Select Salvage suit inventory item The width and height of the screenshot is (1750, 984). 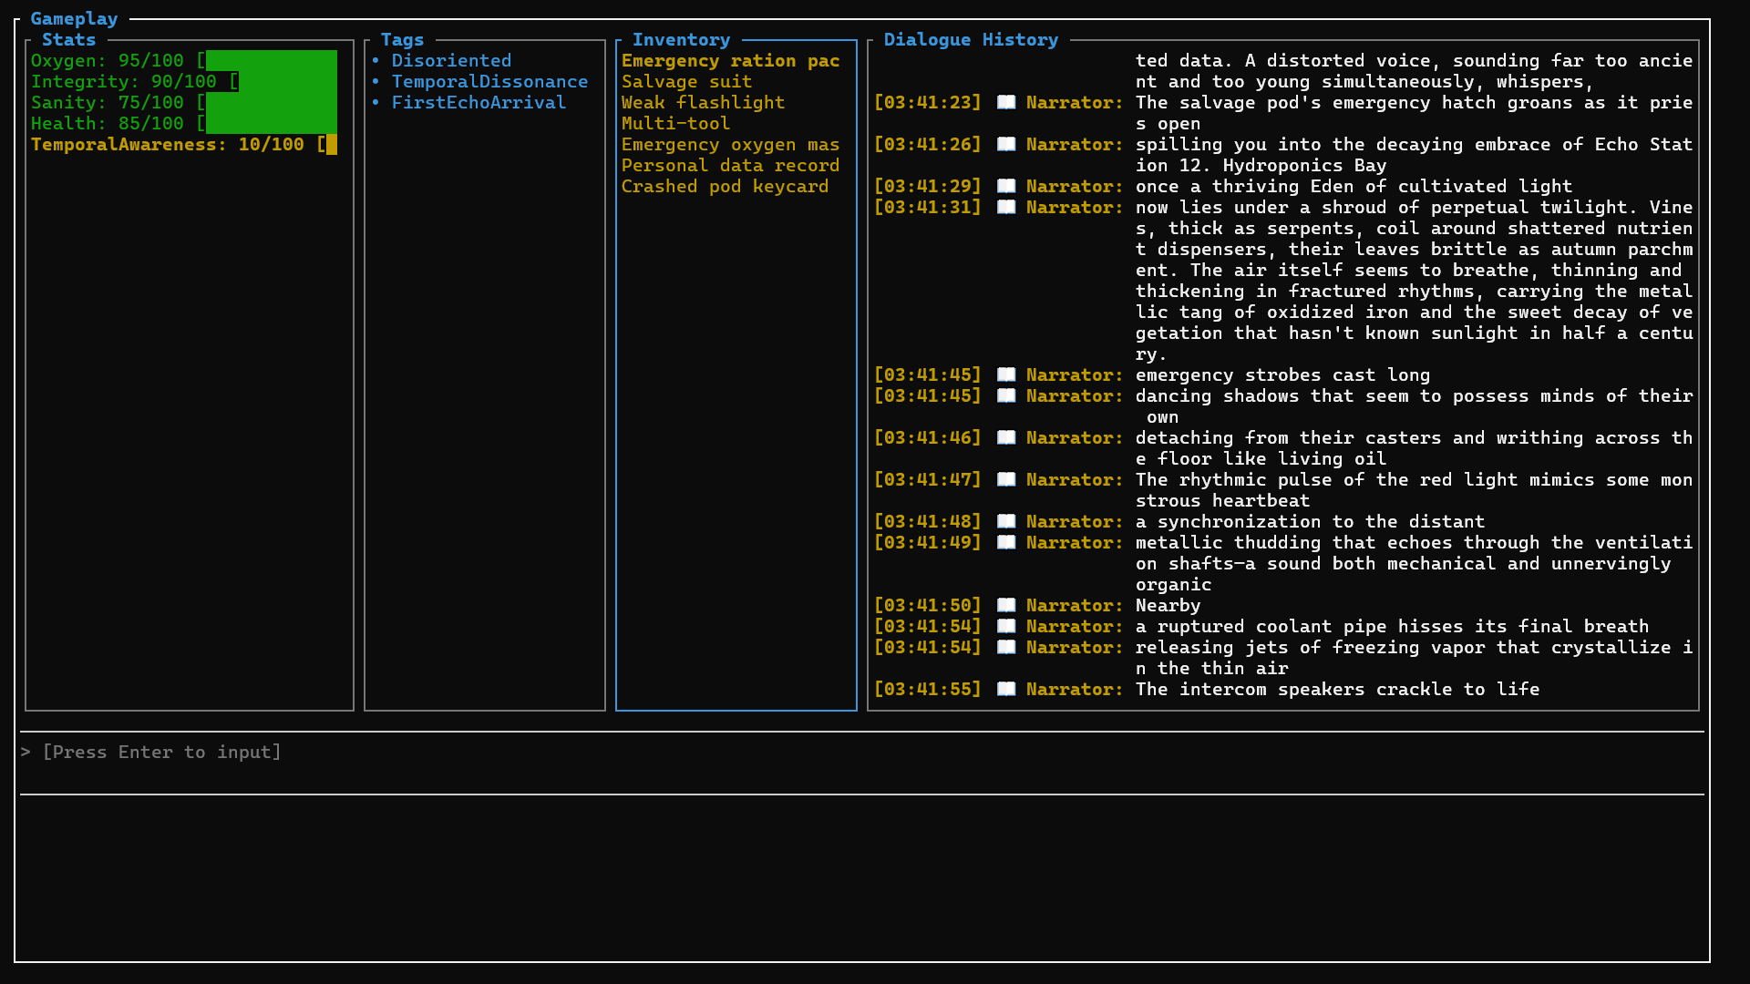click(x=686, y=81)
